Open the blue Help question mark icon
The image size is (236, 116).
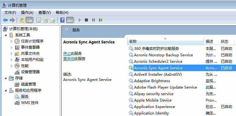click(62, 20)
